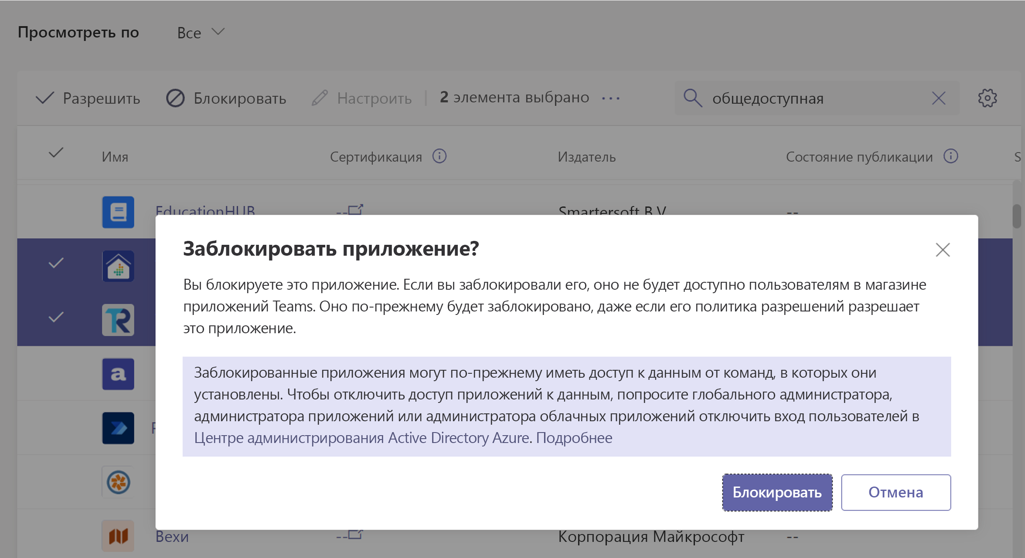Image resolution: width=1025 pixels, height=558 pixels.
Task: Open column settings gear icon
Action: 987,98
